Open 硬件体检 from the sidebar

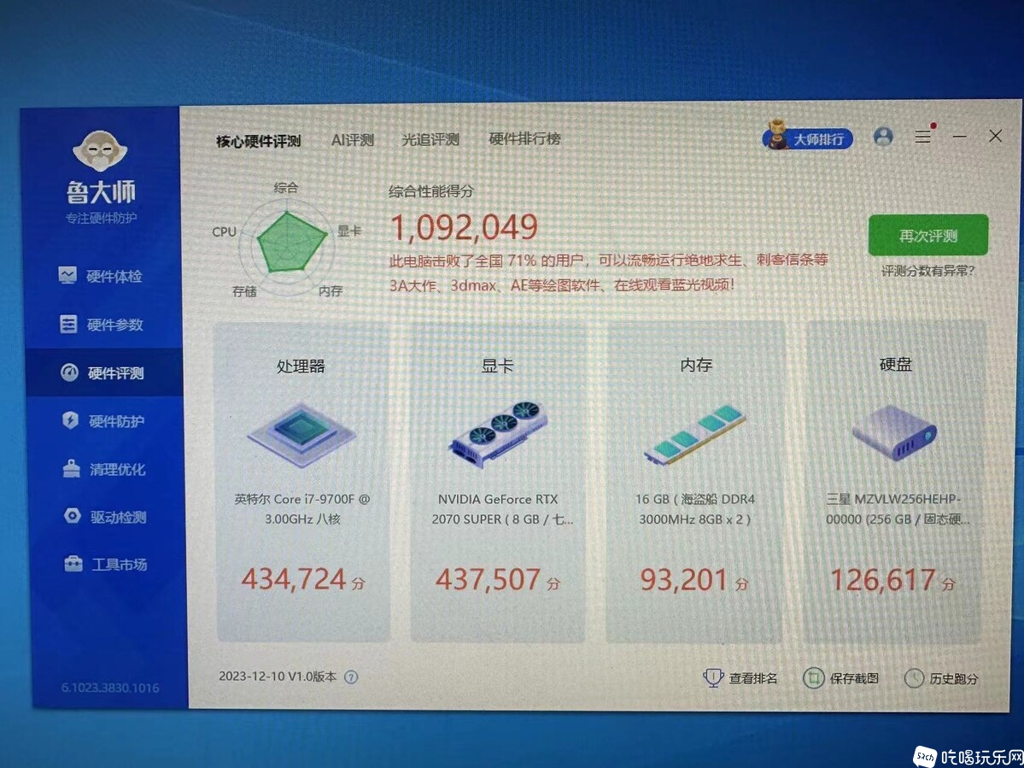tap(100, 276)
